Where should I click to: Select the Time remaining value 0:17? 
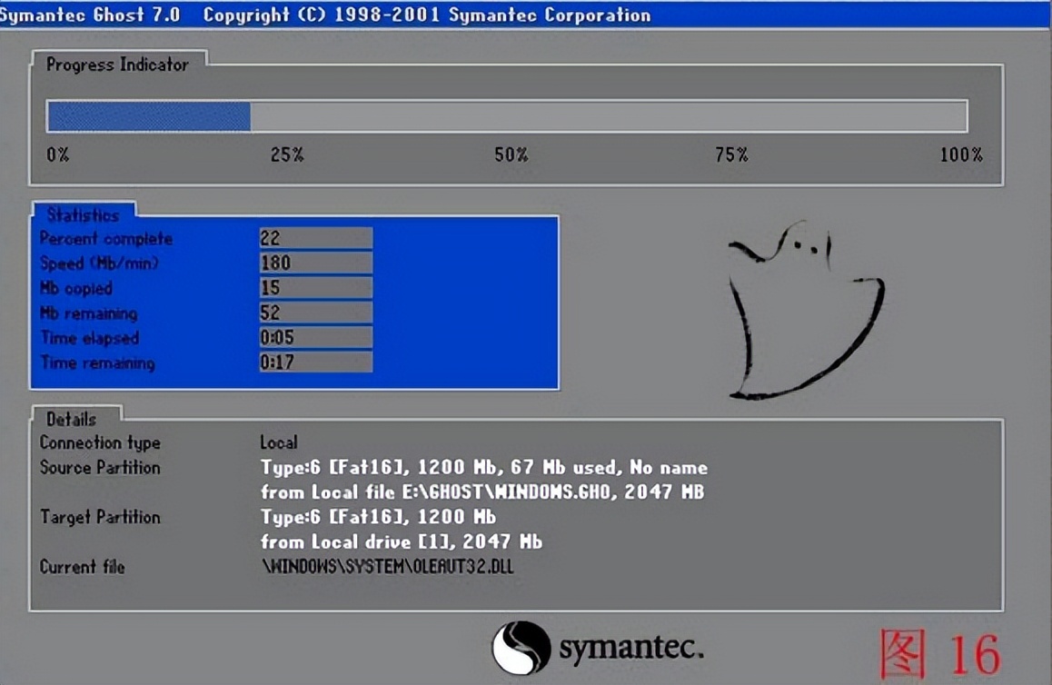click(x=315, y=362)
